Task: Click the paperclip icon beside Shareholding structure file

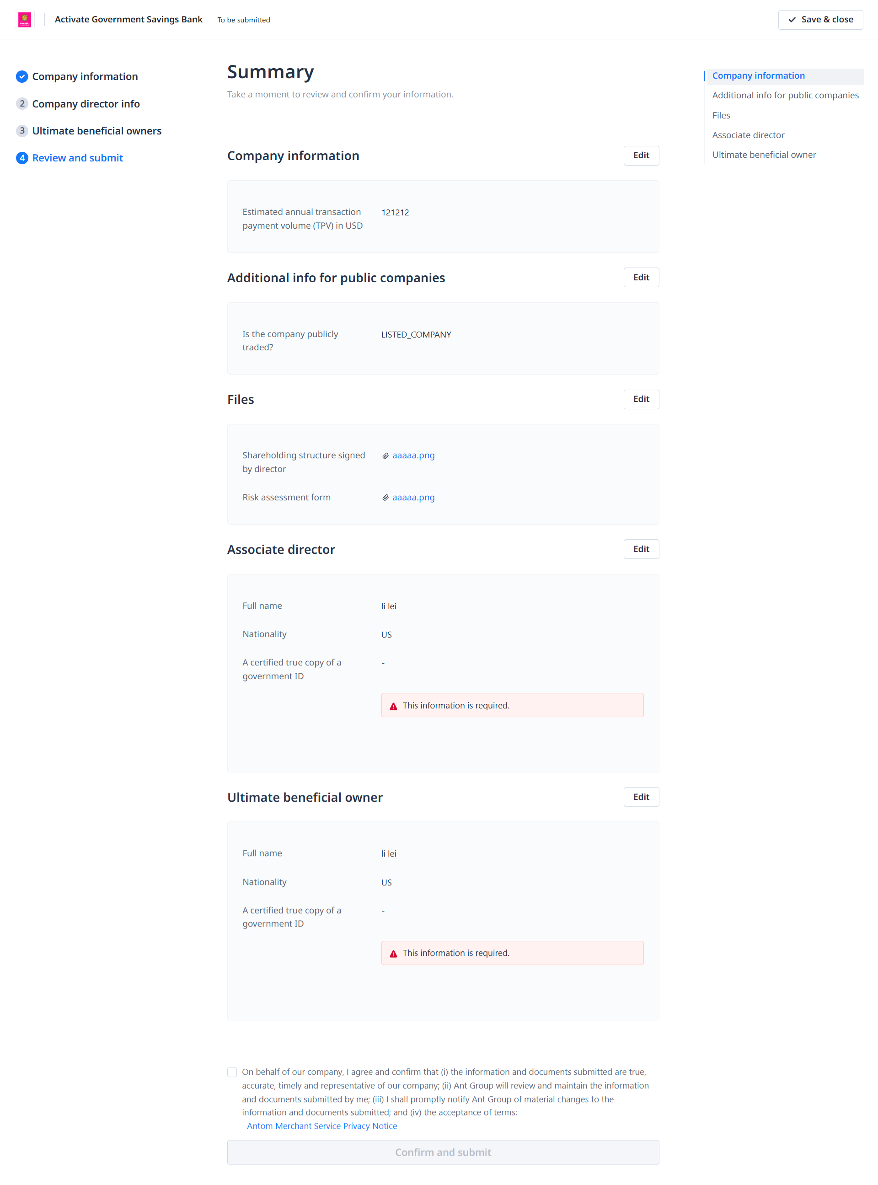Action: tap(385, 456)
